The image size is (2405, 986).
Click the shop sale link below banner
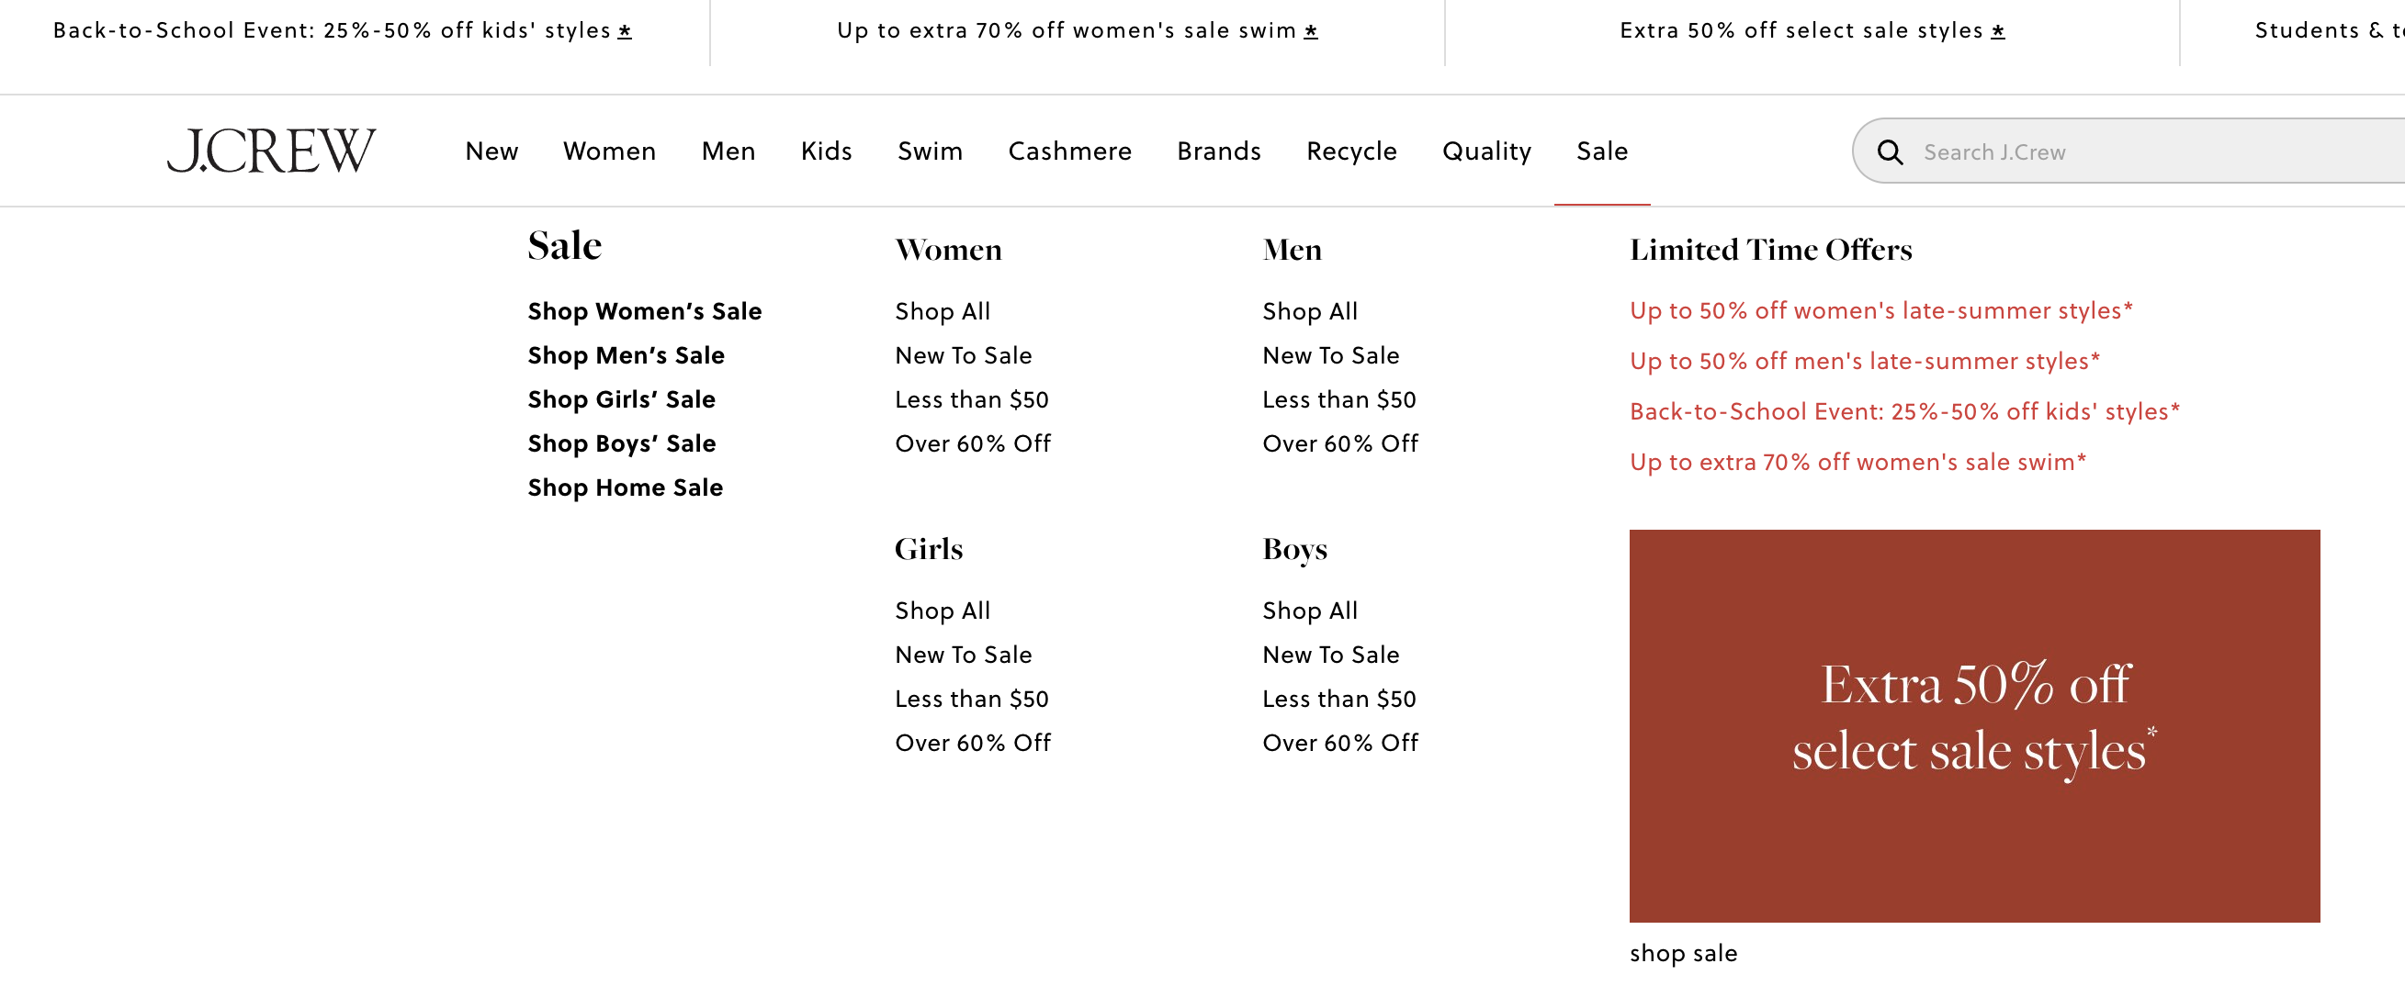pyautogui.click(x=1682, y=953)
